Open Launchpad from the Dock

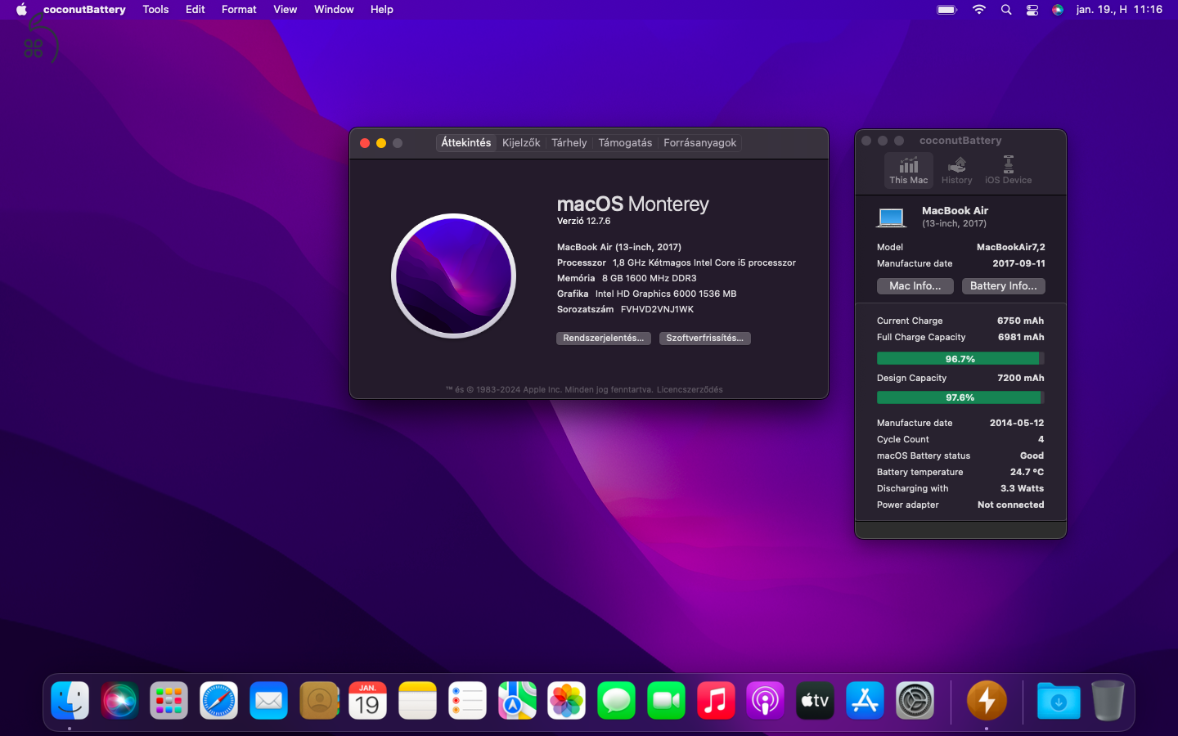pos(169,701)
